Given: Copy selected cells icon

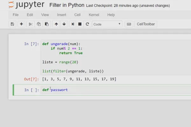Looking at the screenshot, I should coord(39,24).
